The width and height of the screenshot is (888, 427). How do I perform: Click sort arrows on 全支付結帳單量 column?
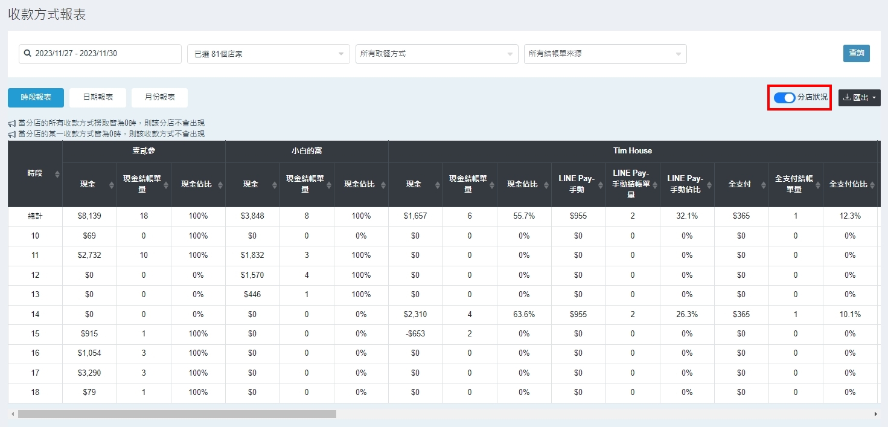pos(818,185)
